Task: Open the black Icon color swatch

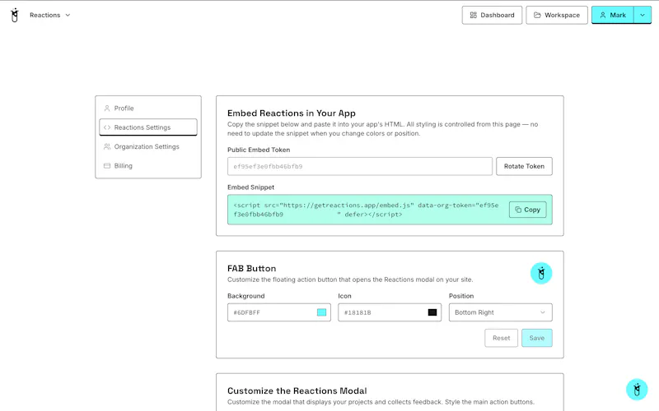Action: click(x=432, y=312)
